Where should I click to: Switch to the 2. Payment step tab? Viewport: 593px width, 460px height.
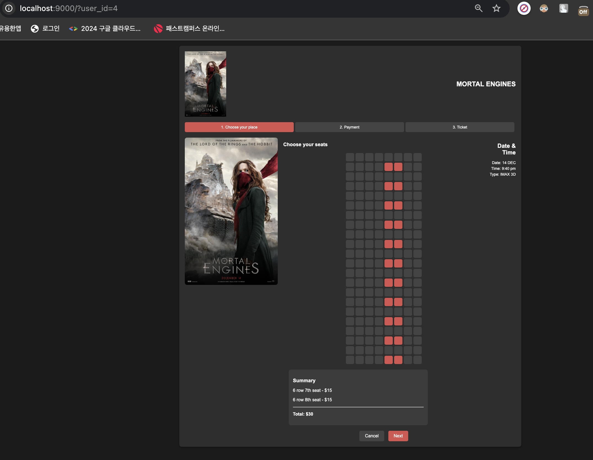click(x=349, y=127)
